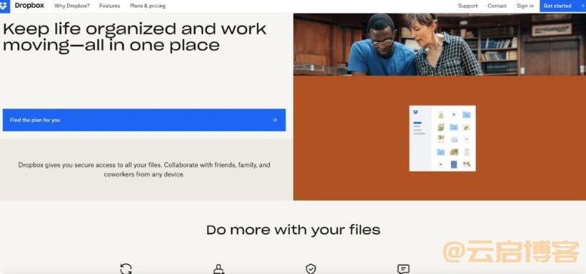This screenshot has height=274, width=586.
Task: Click the Get started button
Action: tap(563, 6)
